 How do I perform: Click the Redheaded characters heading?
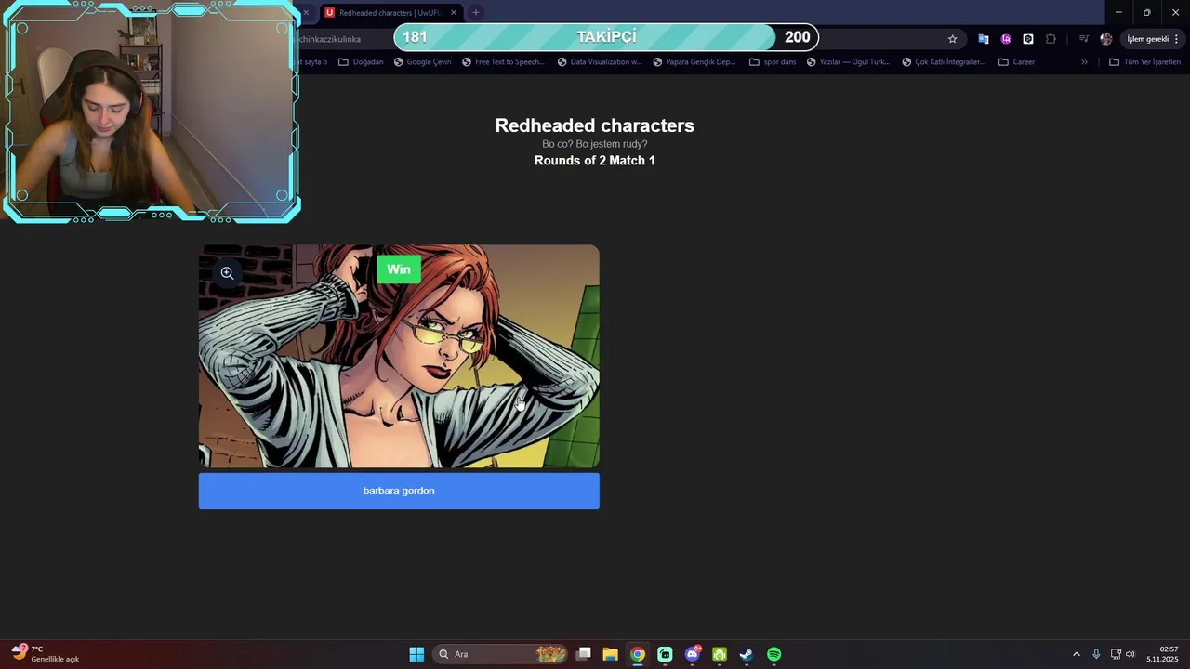coord(595,125)
